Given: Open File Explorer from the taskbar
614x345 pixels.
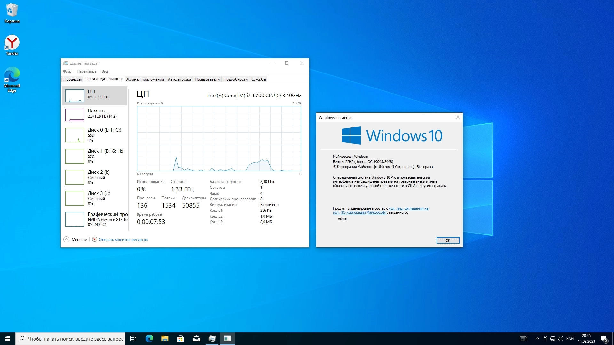Looking at the screenshot, I should 165,339.
